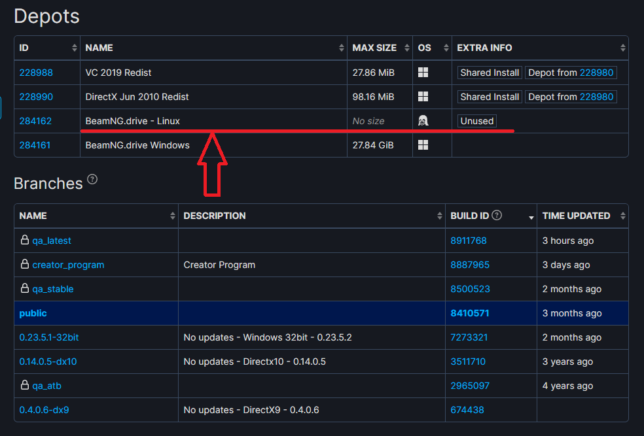Open the 0.23.5.1-32bit branch
Screen dimensions: 644x436
(49, 337)
